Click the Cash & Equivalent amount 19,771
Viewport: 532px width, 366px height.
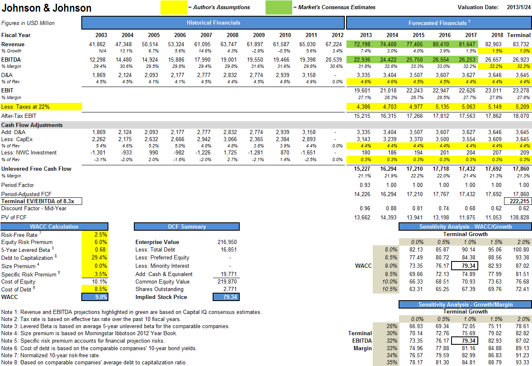(228, 274)
